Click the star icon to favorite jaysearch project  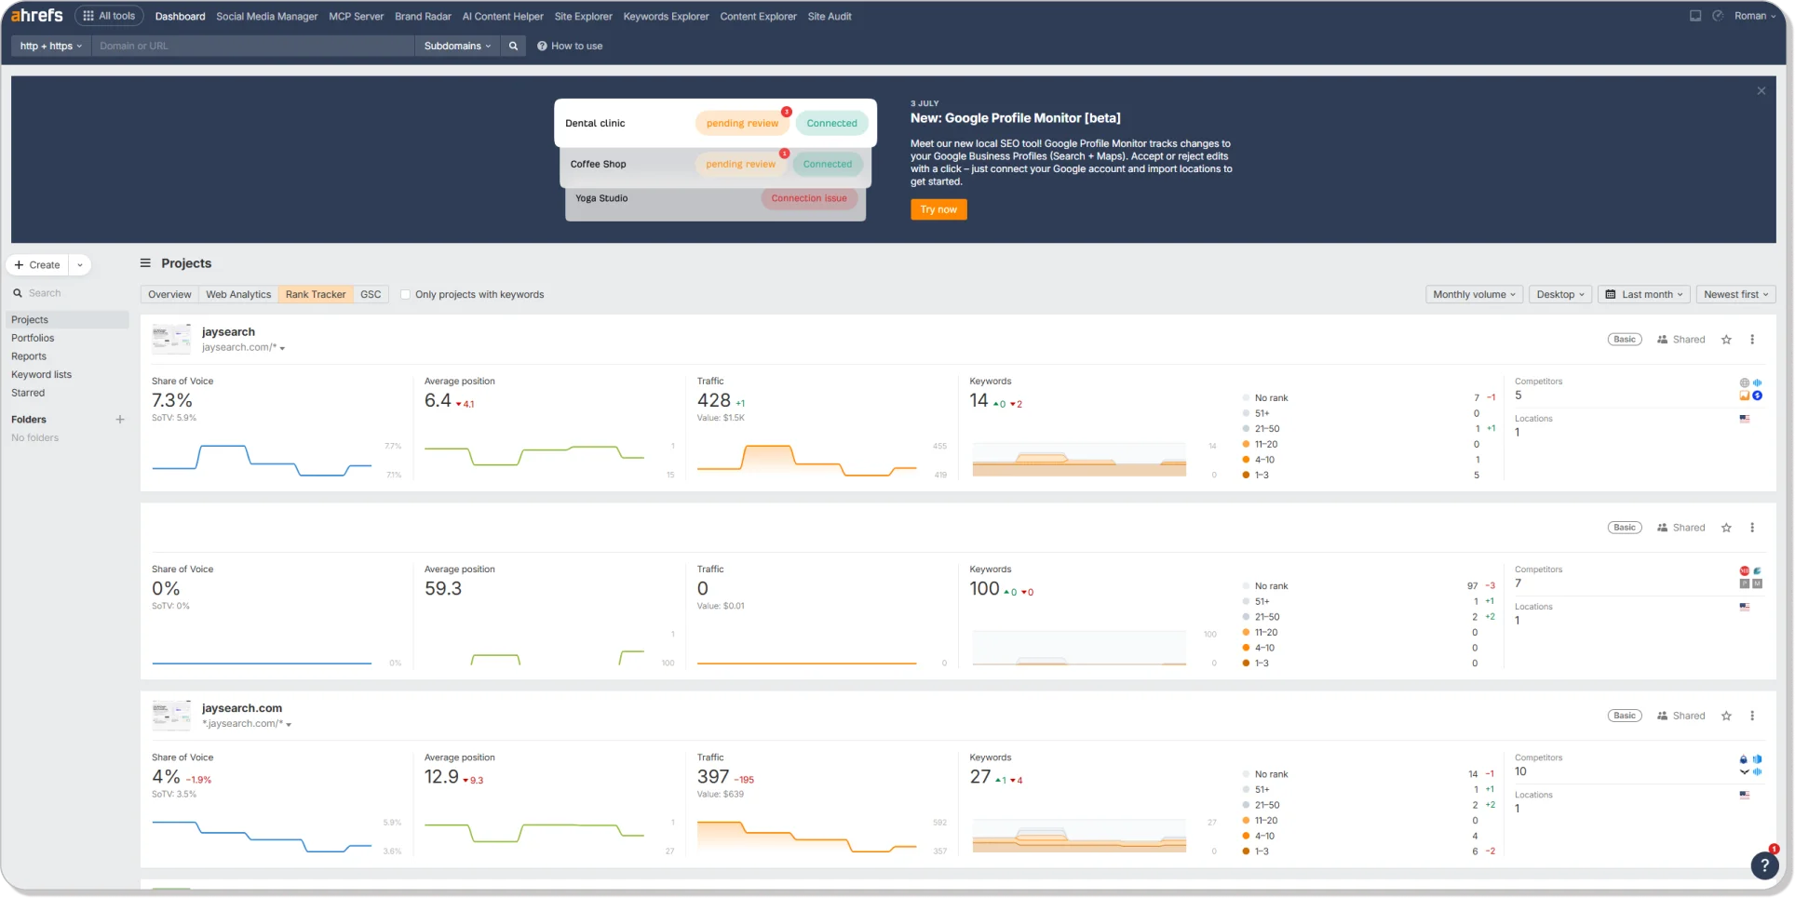(x=1726, y=339)
